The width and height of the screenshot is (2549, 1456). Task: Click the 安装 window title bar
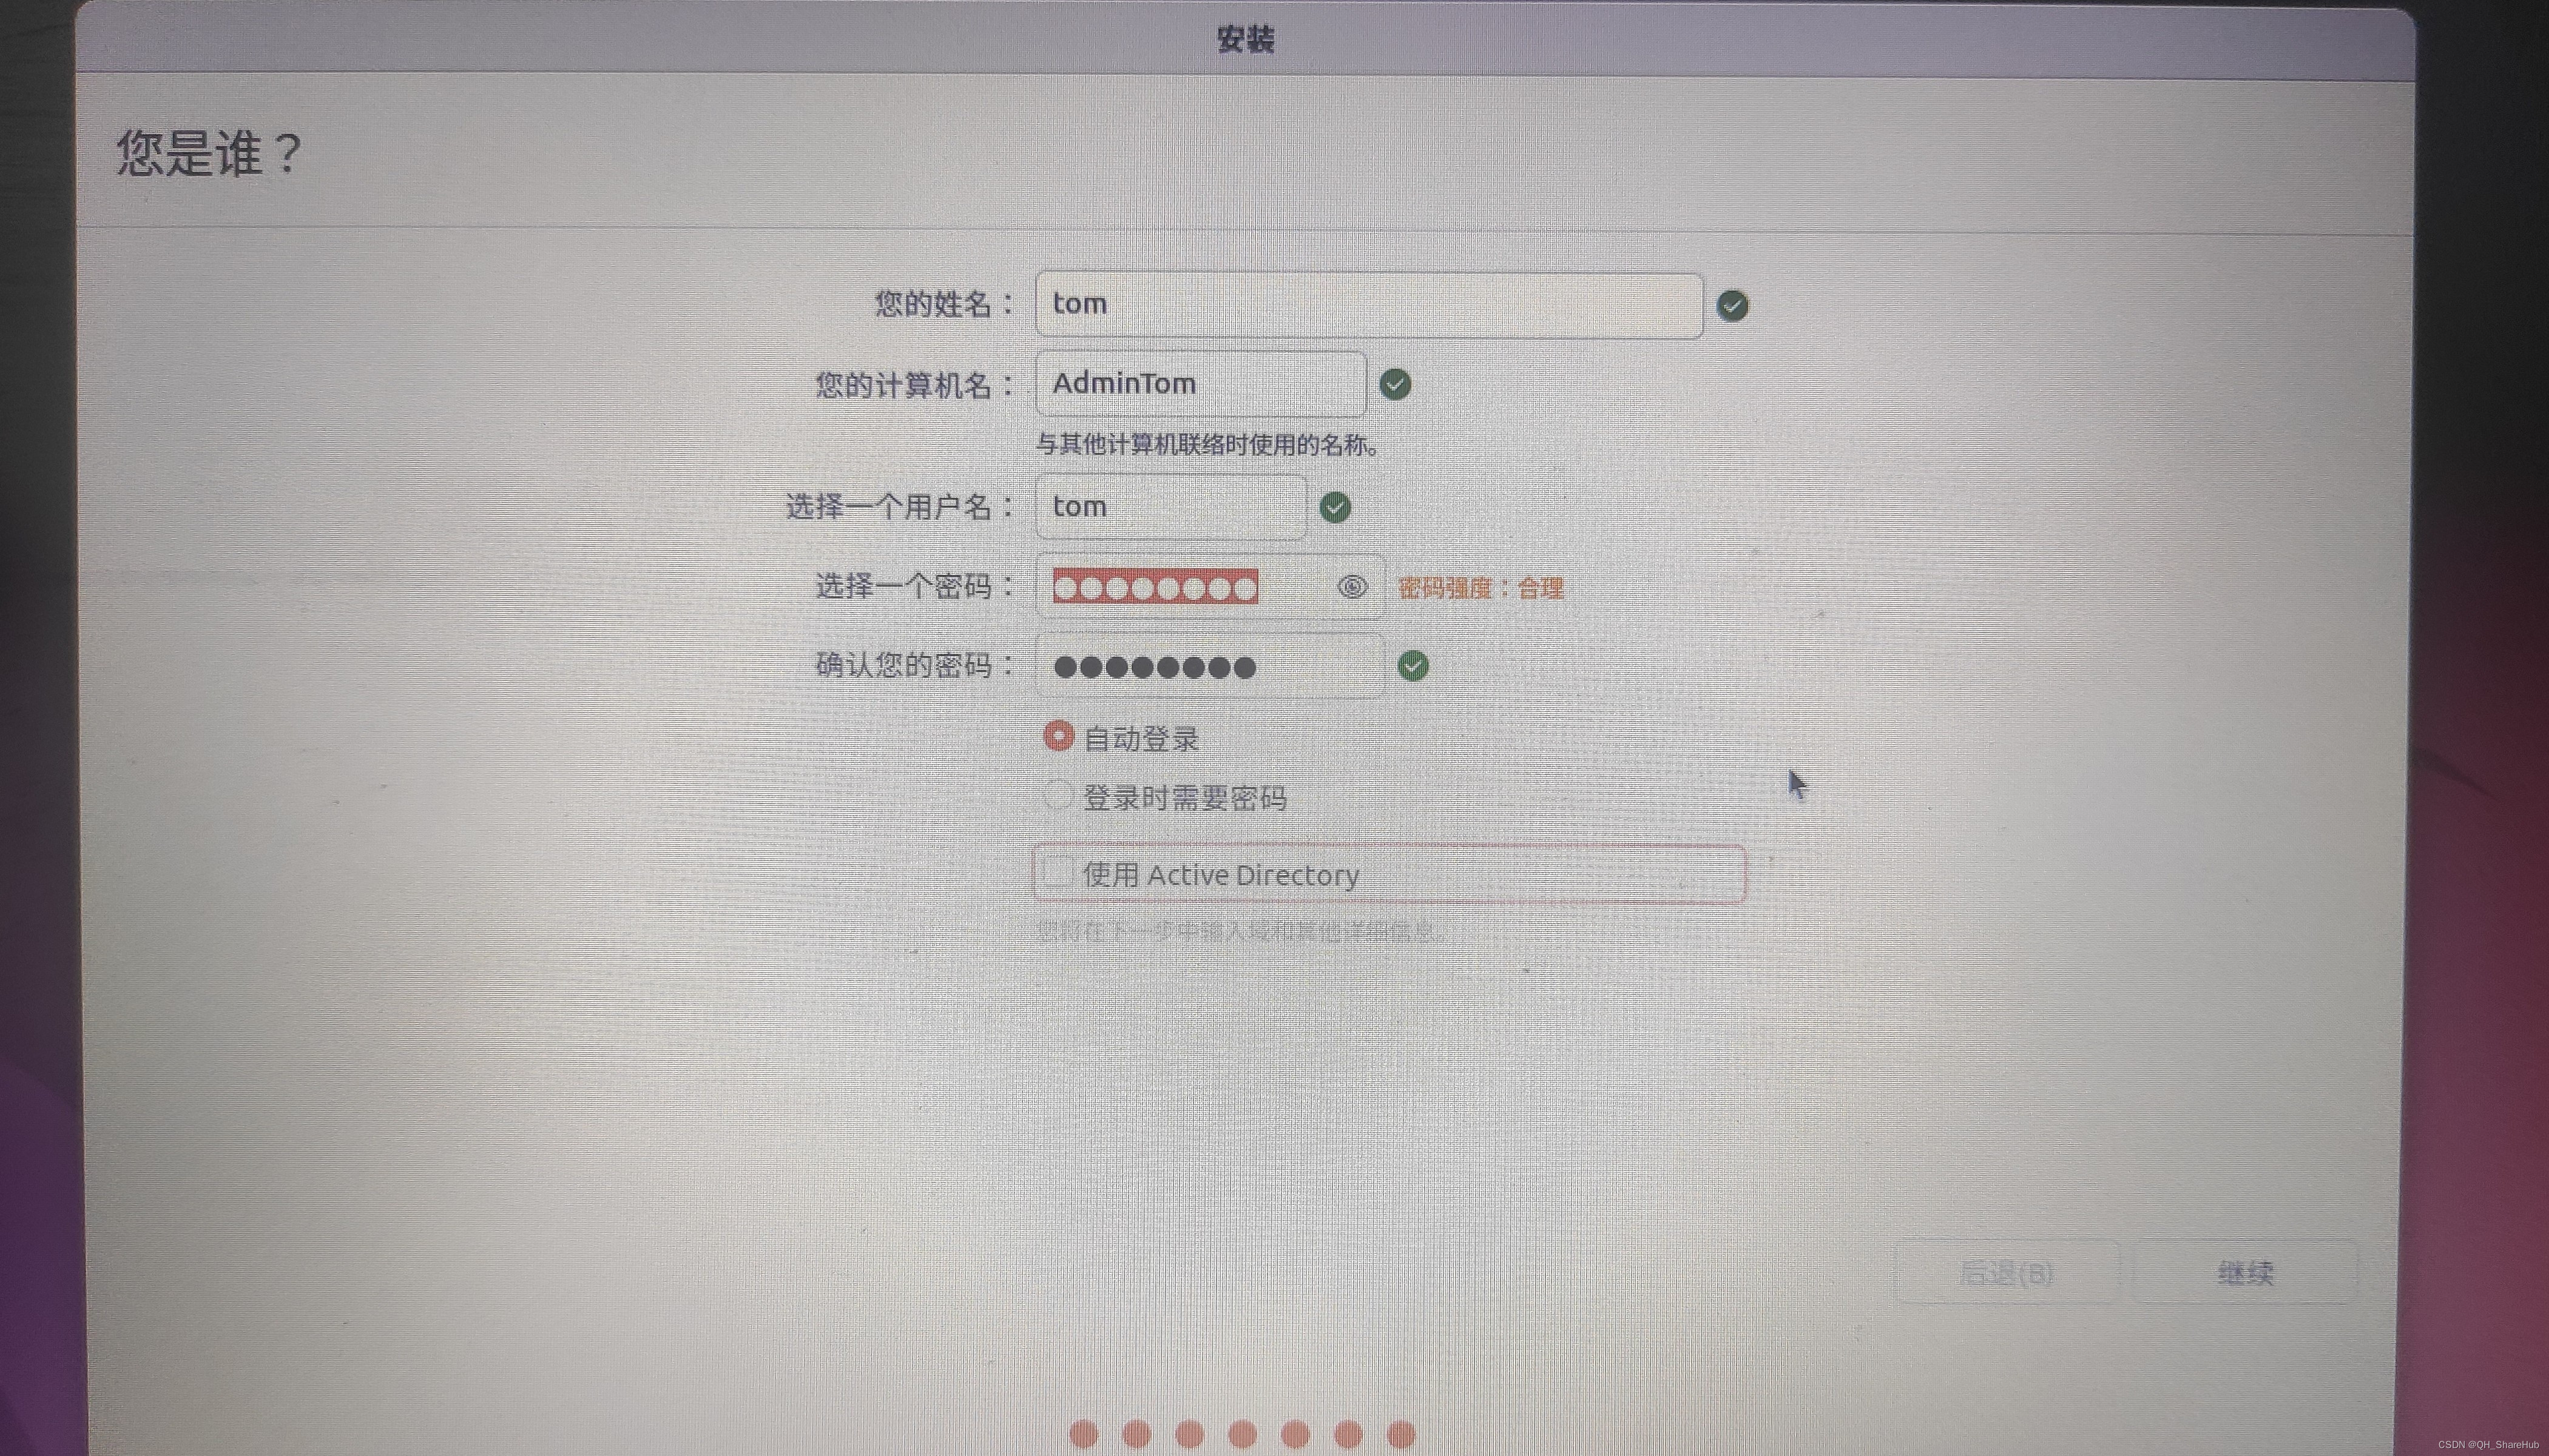click(x=1244, y=40)
